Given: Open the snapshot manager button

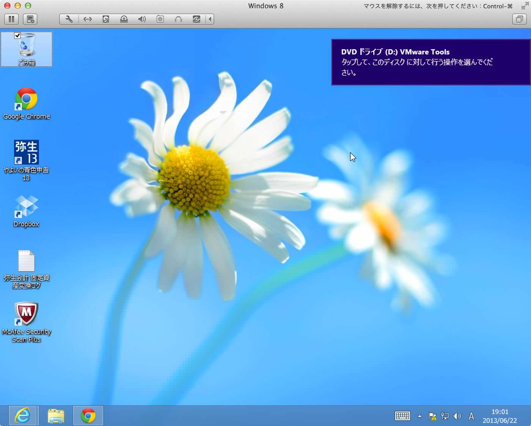Looking at the screenshot, I should coord(30,19).
